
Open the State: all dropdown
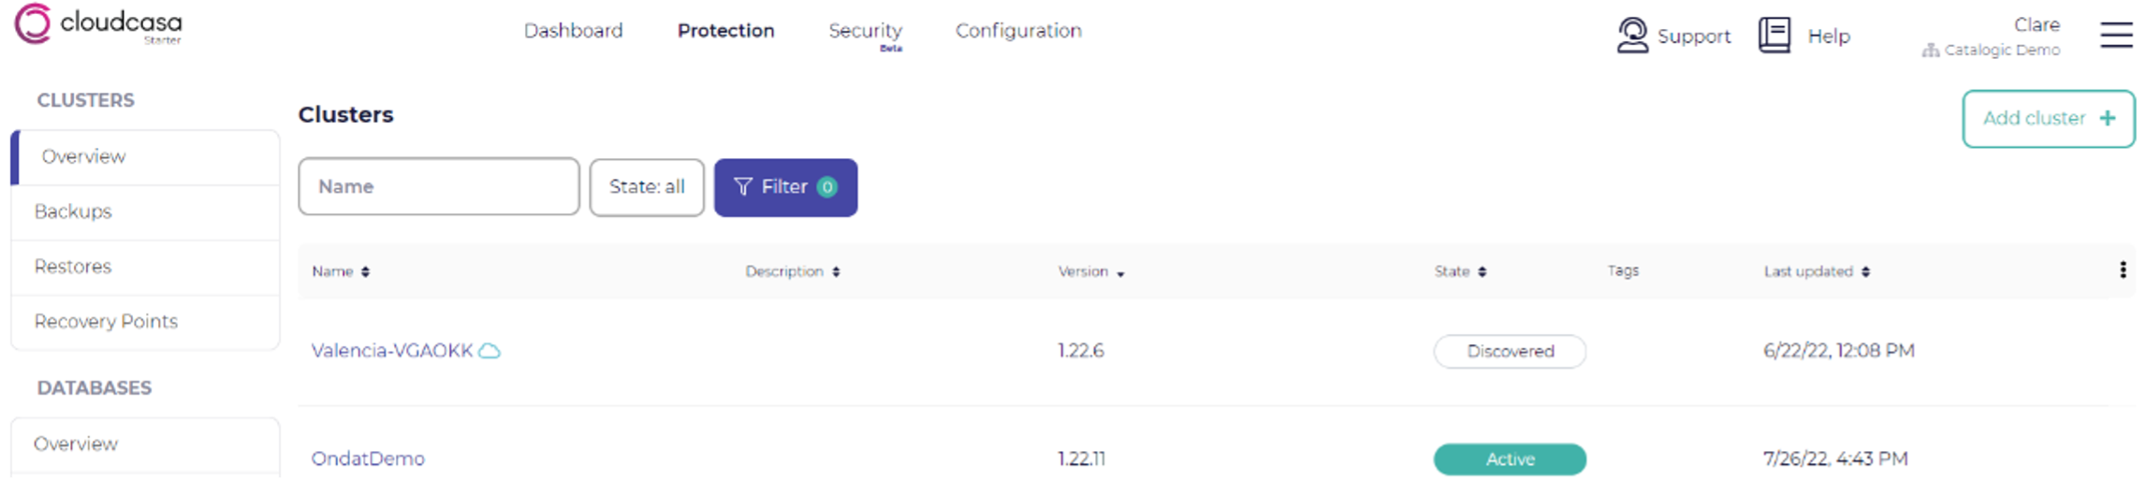647,187
